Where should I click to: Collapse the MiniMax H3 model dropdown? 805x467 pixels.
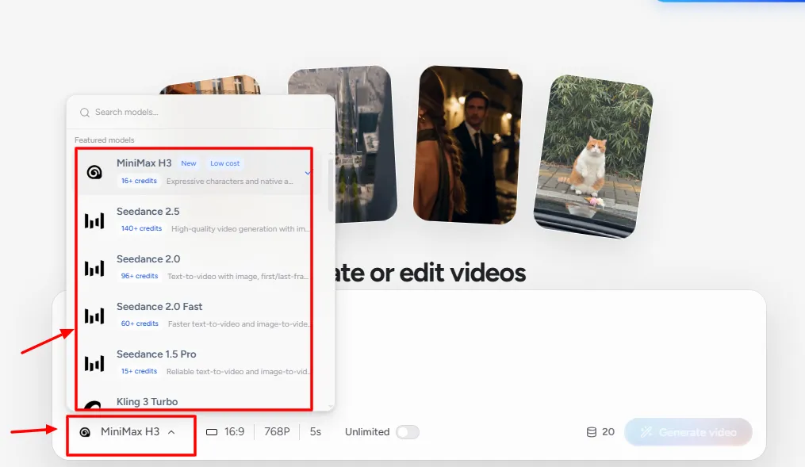(128, 432)
